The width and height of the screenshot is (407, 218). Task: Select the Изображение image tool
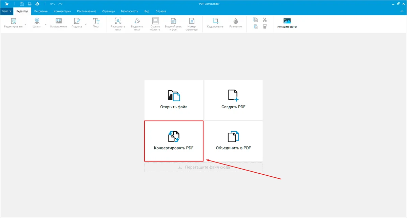tap(59, 23)
